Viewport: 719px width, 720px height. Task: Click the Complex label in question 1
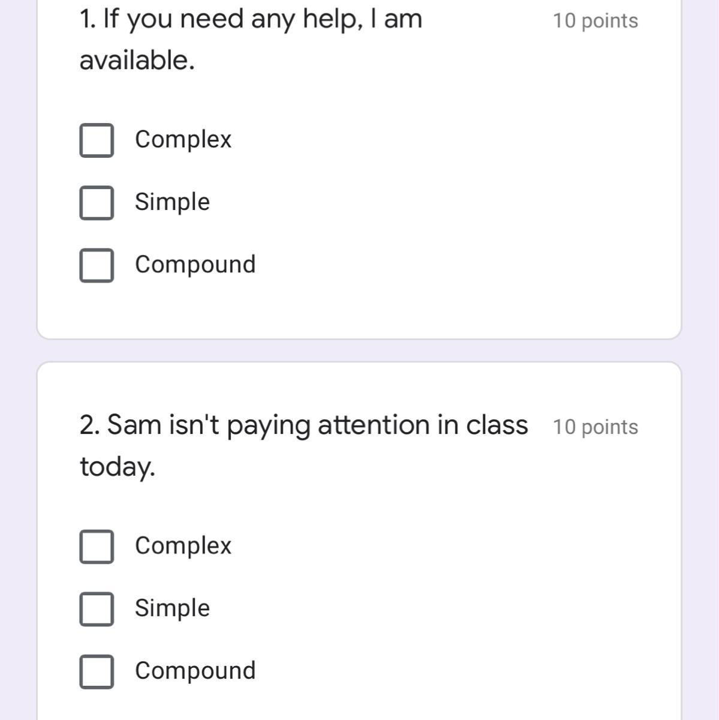[x=183, y=140]
